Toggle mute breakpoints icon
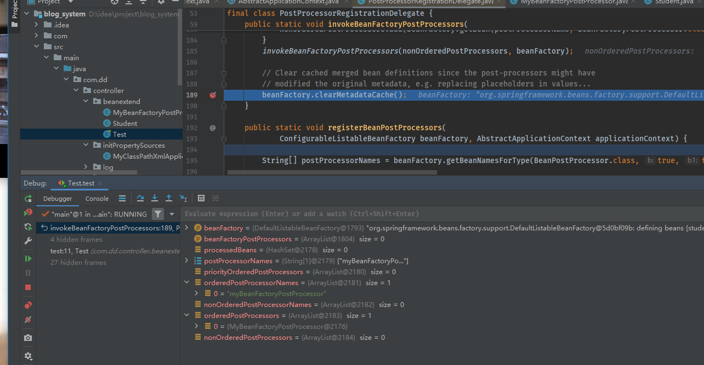 [28, 319]
